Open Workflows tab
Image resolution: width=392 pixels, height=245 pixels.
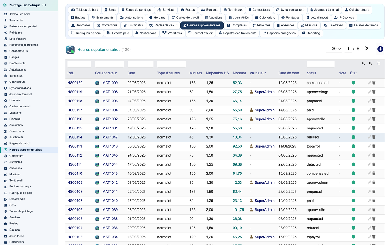(x=172, y=33)
